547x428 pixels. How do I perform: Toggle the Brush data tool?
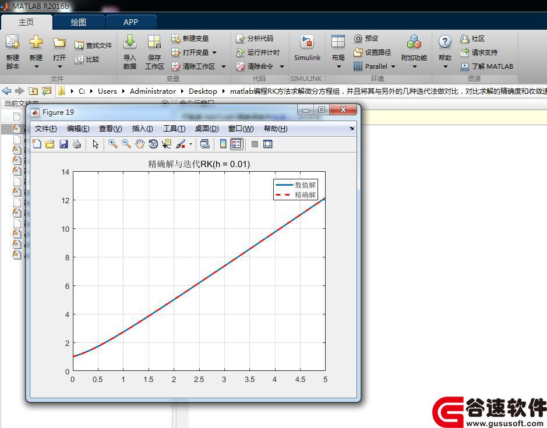coord(181,144)
